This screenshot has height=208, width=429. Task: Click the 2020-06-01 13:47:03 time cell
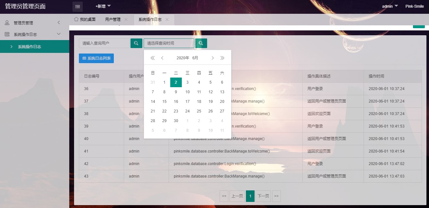tap(392, 176)
